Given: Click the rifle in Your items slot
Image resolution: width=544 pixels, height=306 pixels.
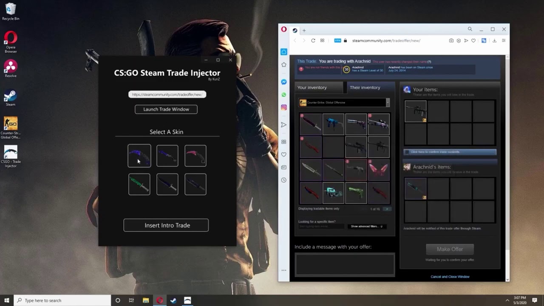Looking at the screenshot, I should coord(416,111).
